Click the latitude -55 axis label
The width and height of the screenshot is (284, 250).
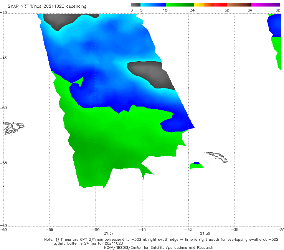click(x=3, y=163)
